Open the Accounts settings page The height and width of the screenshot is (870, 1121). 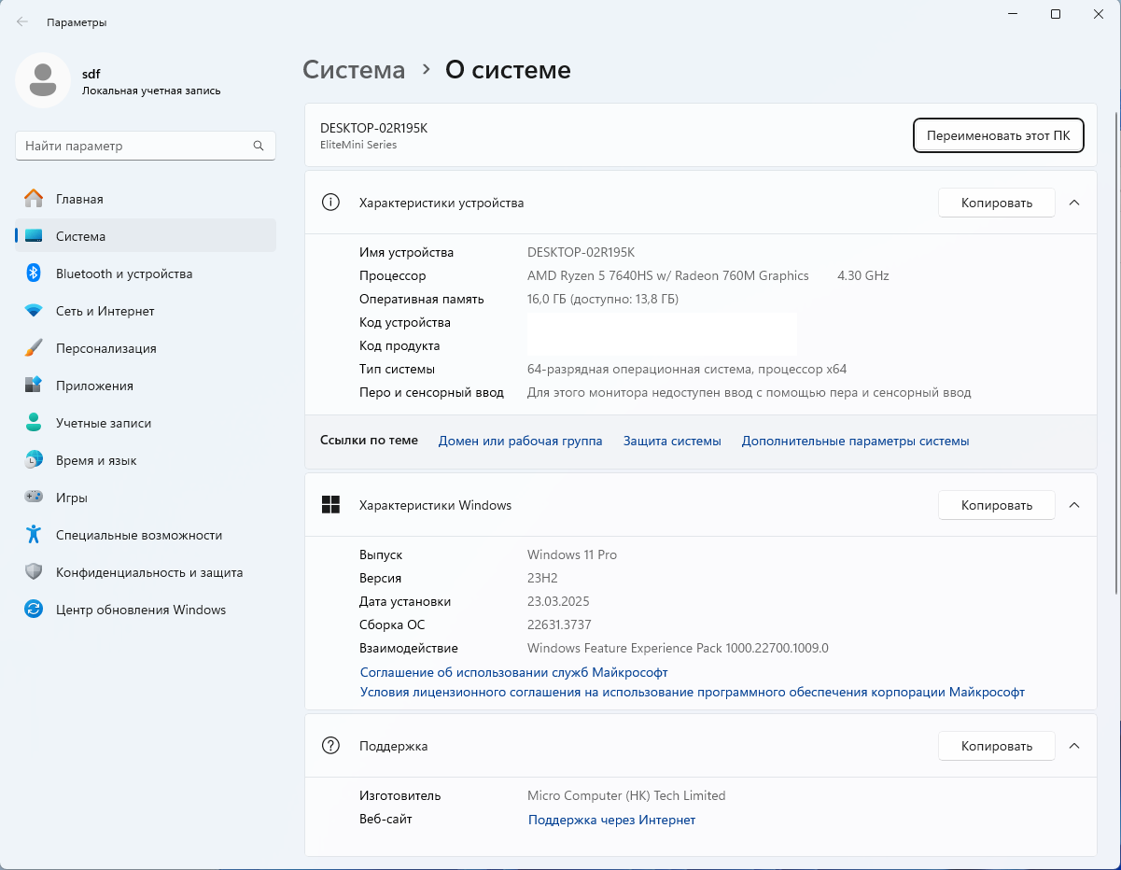(103, 423)
